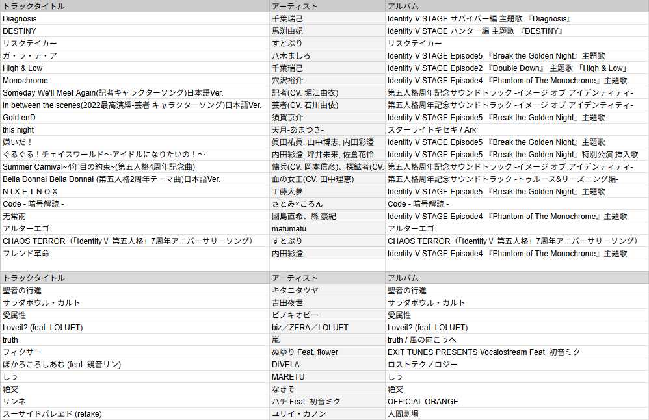Click artist cell "眞田祐眞, 山中博志, 内田彩澄"
This screenshot has height=420, width=649.
click(x=327, y=142)
